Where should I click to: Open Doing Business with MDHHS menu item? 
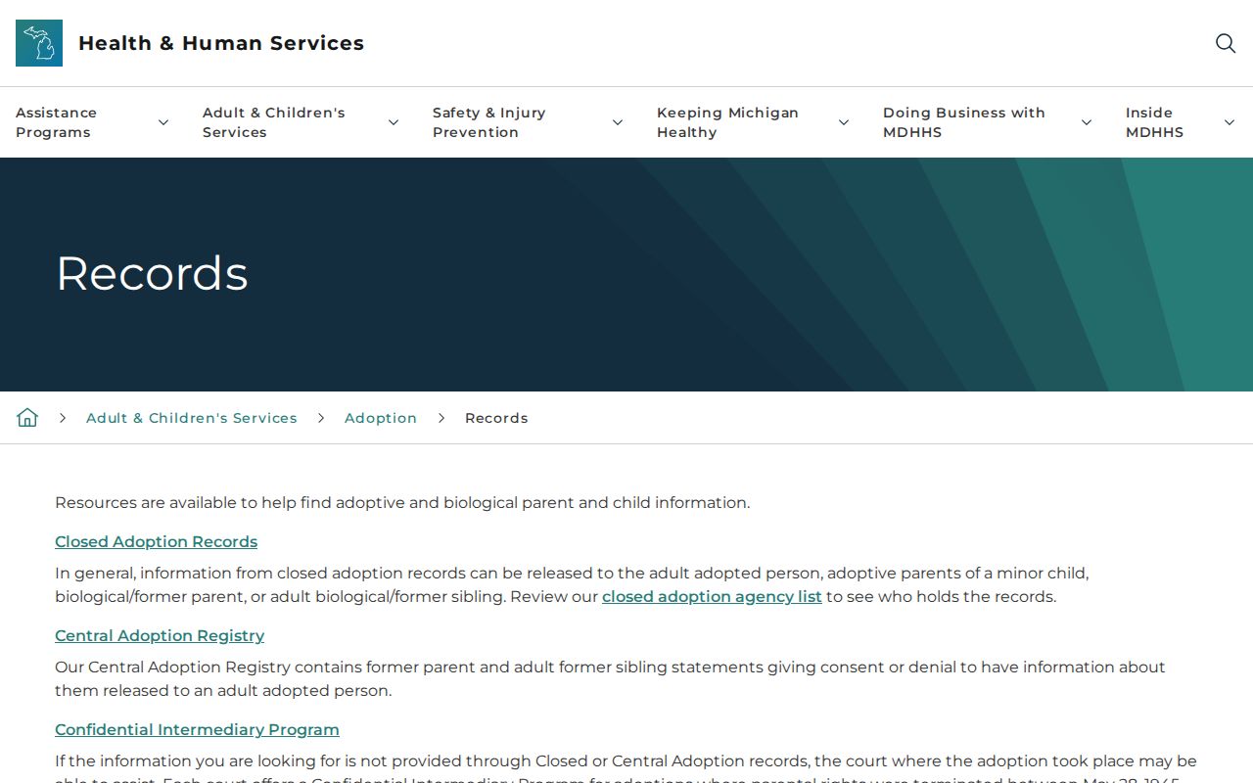point(964,122)
